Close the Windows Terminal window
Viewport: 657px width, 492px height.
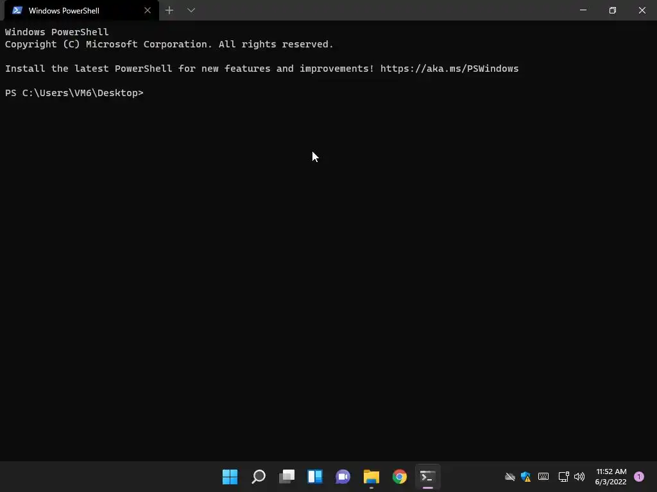pyautogui.click(x=642, y=10)
